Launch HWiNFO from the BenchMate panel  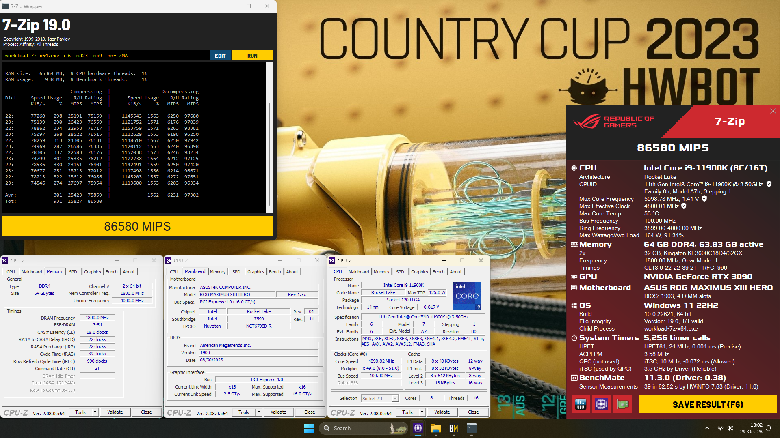click(581, 404)
